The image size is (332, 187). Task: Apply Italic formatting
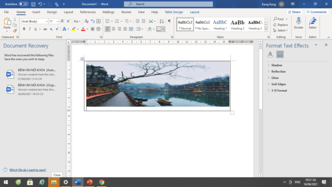29,29
